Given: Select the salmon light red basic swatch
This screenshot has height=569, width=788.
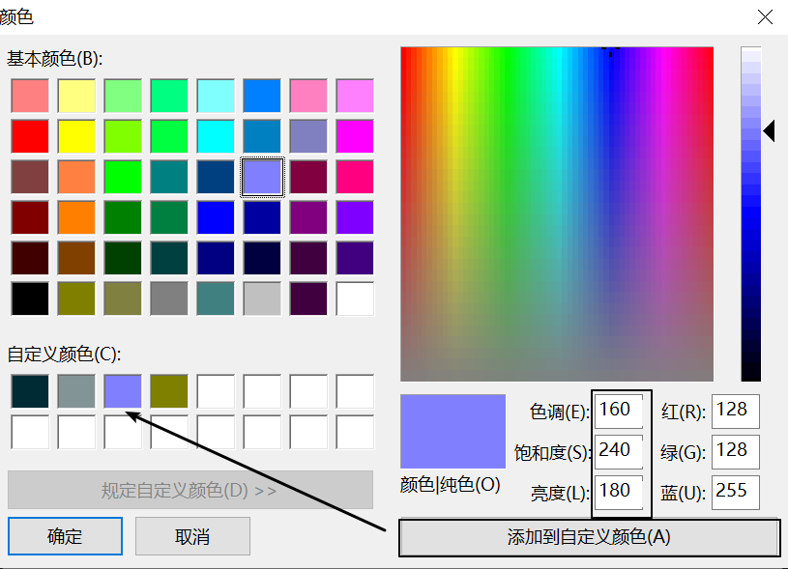Looking at the screenshot, I should [30, 96].
